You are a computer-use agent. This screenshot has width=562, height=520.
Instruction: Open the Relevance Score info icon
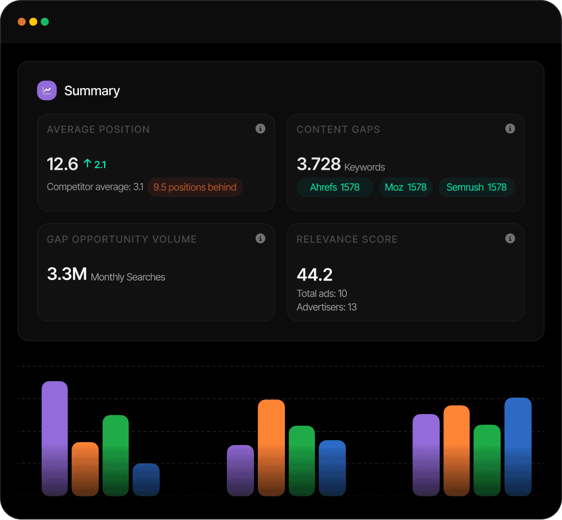pyautogui.click(x=510, y=238)
